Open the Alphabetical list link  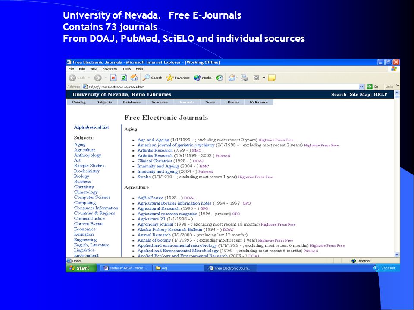pyautogui.click(x=91, y=127)
